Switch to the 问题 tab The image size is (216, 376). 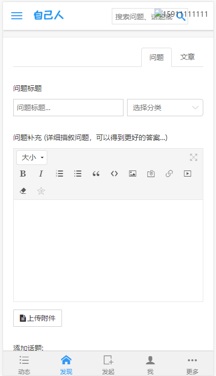[157, 57]
